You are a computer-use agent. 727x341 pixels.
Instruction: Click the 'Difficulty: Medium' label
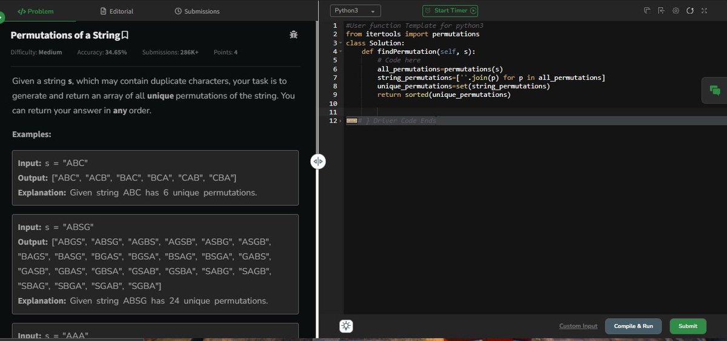pos(36,52)
